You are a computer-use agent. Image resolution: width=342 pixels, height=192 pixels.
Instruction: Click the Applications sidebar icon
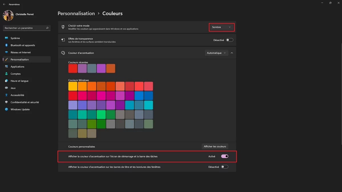coord(7,67)
